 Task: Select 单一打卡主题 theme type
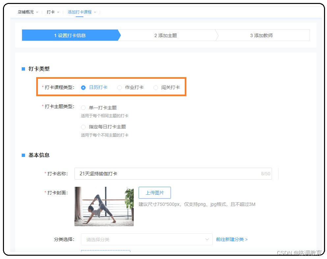tap(84, 108)
